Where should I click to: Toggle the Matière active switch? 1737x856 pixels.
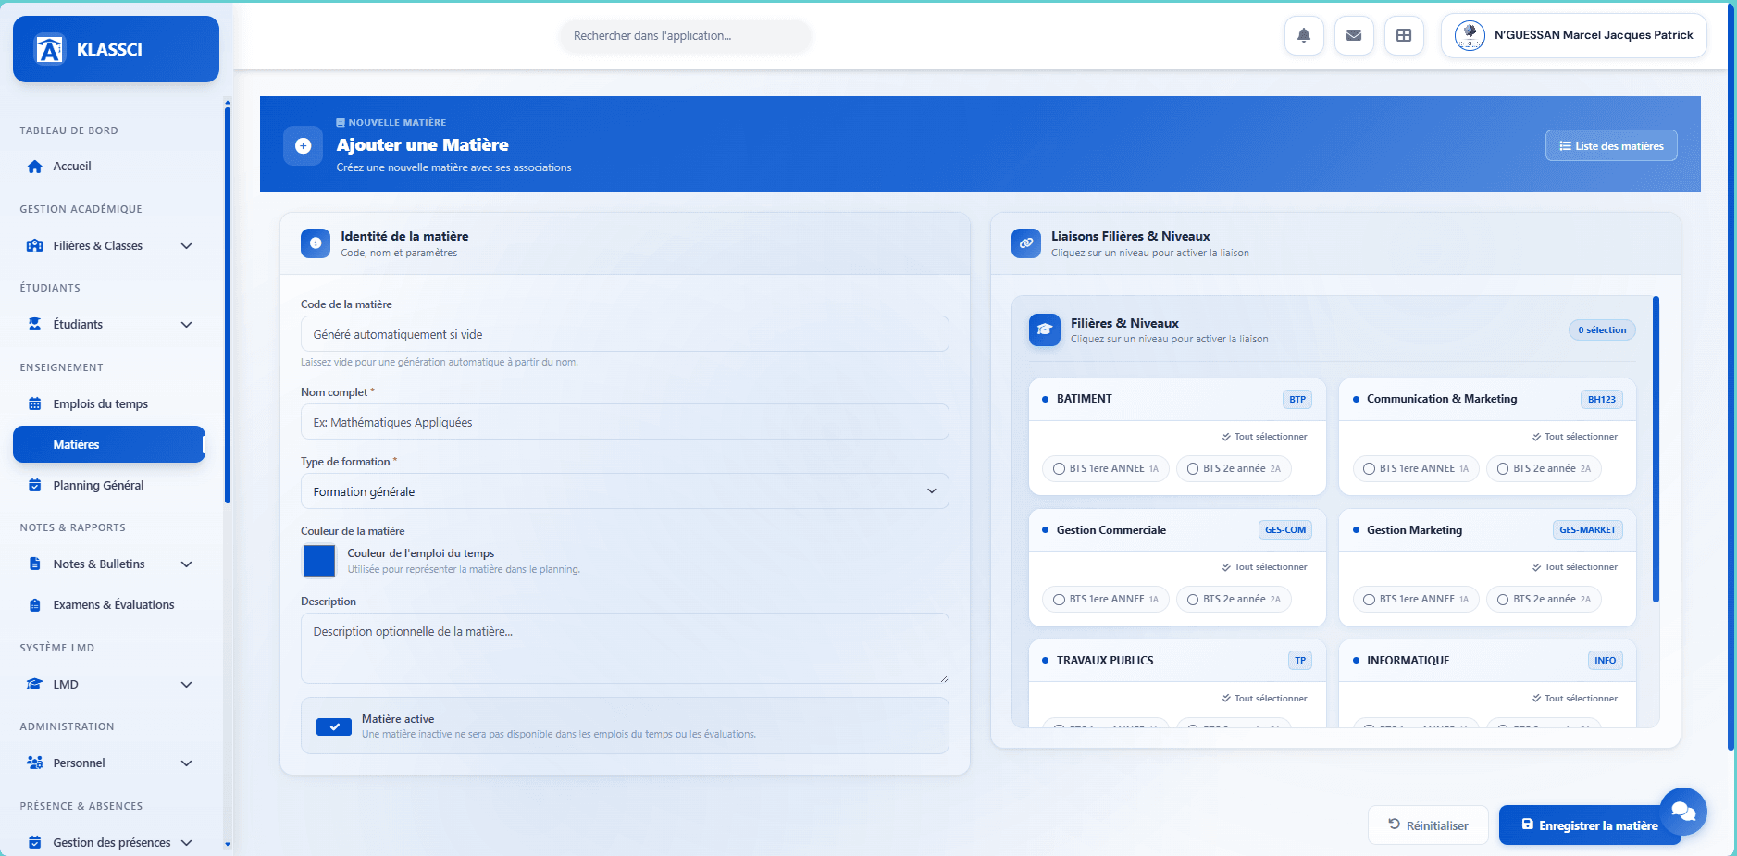click(333, 726)
